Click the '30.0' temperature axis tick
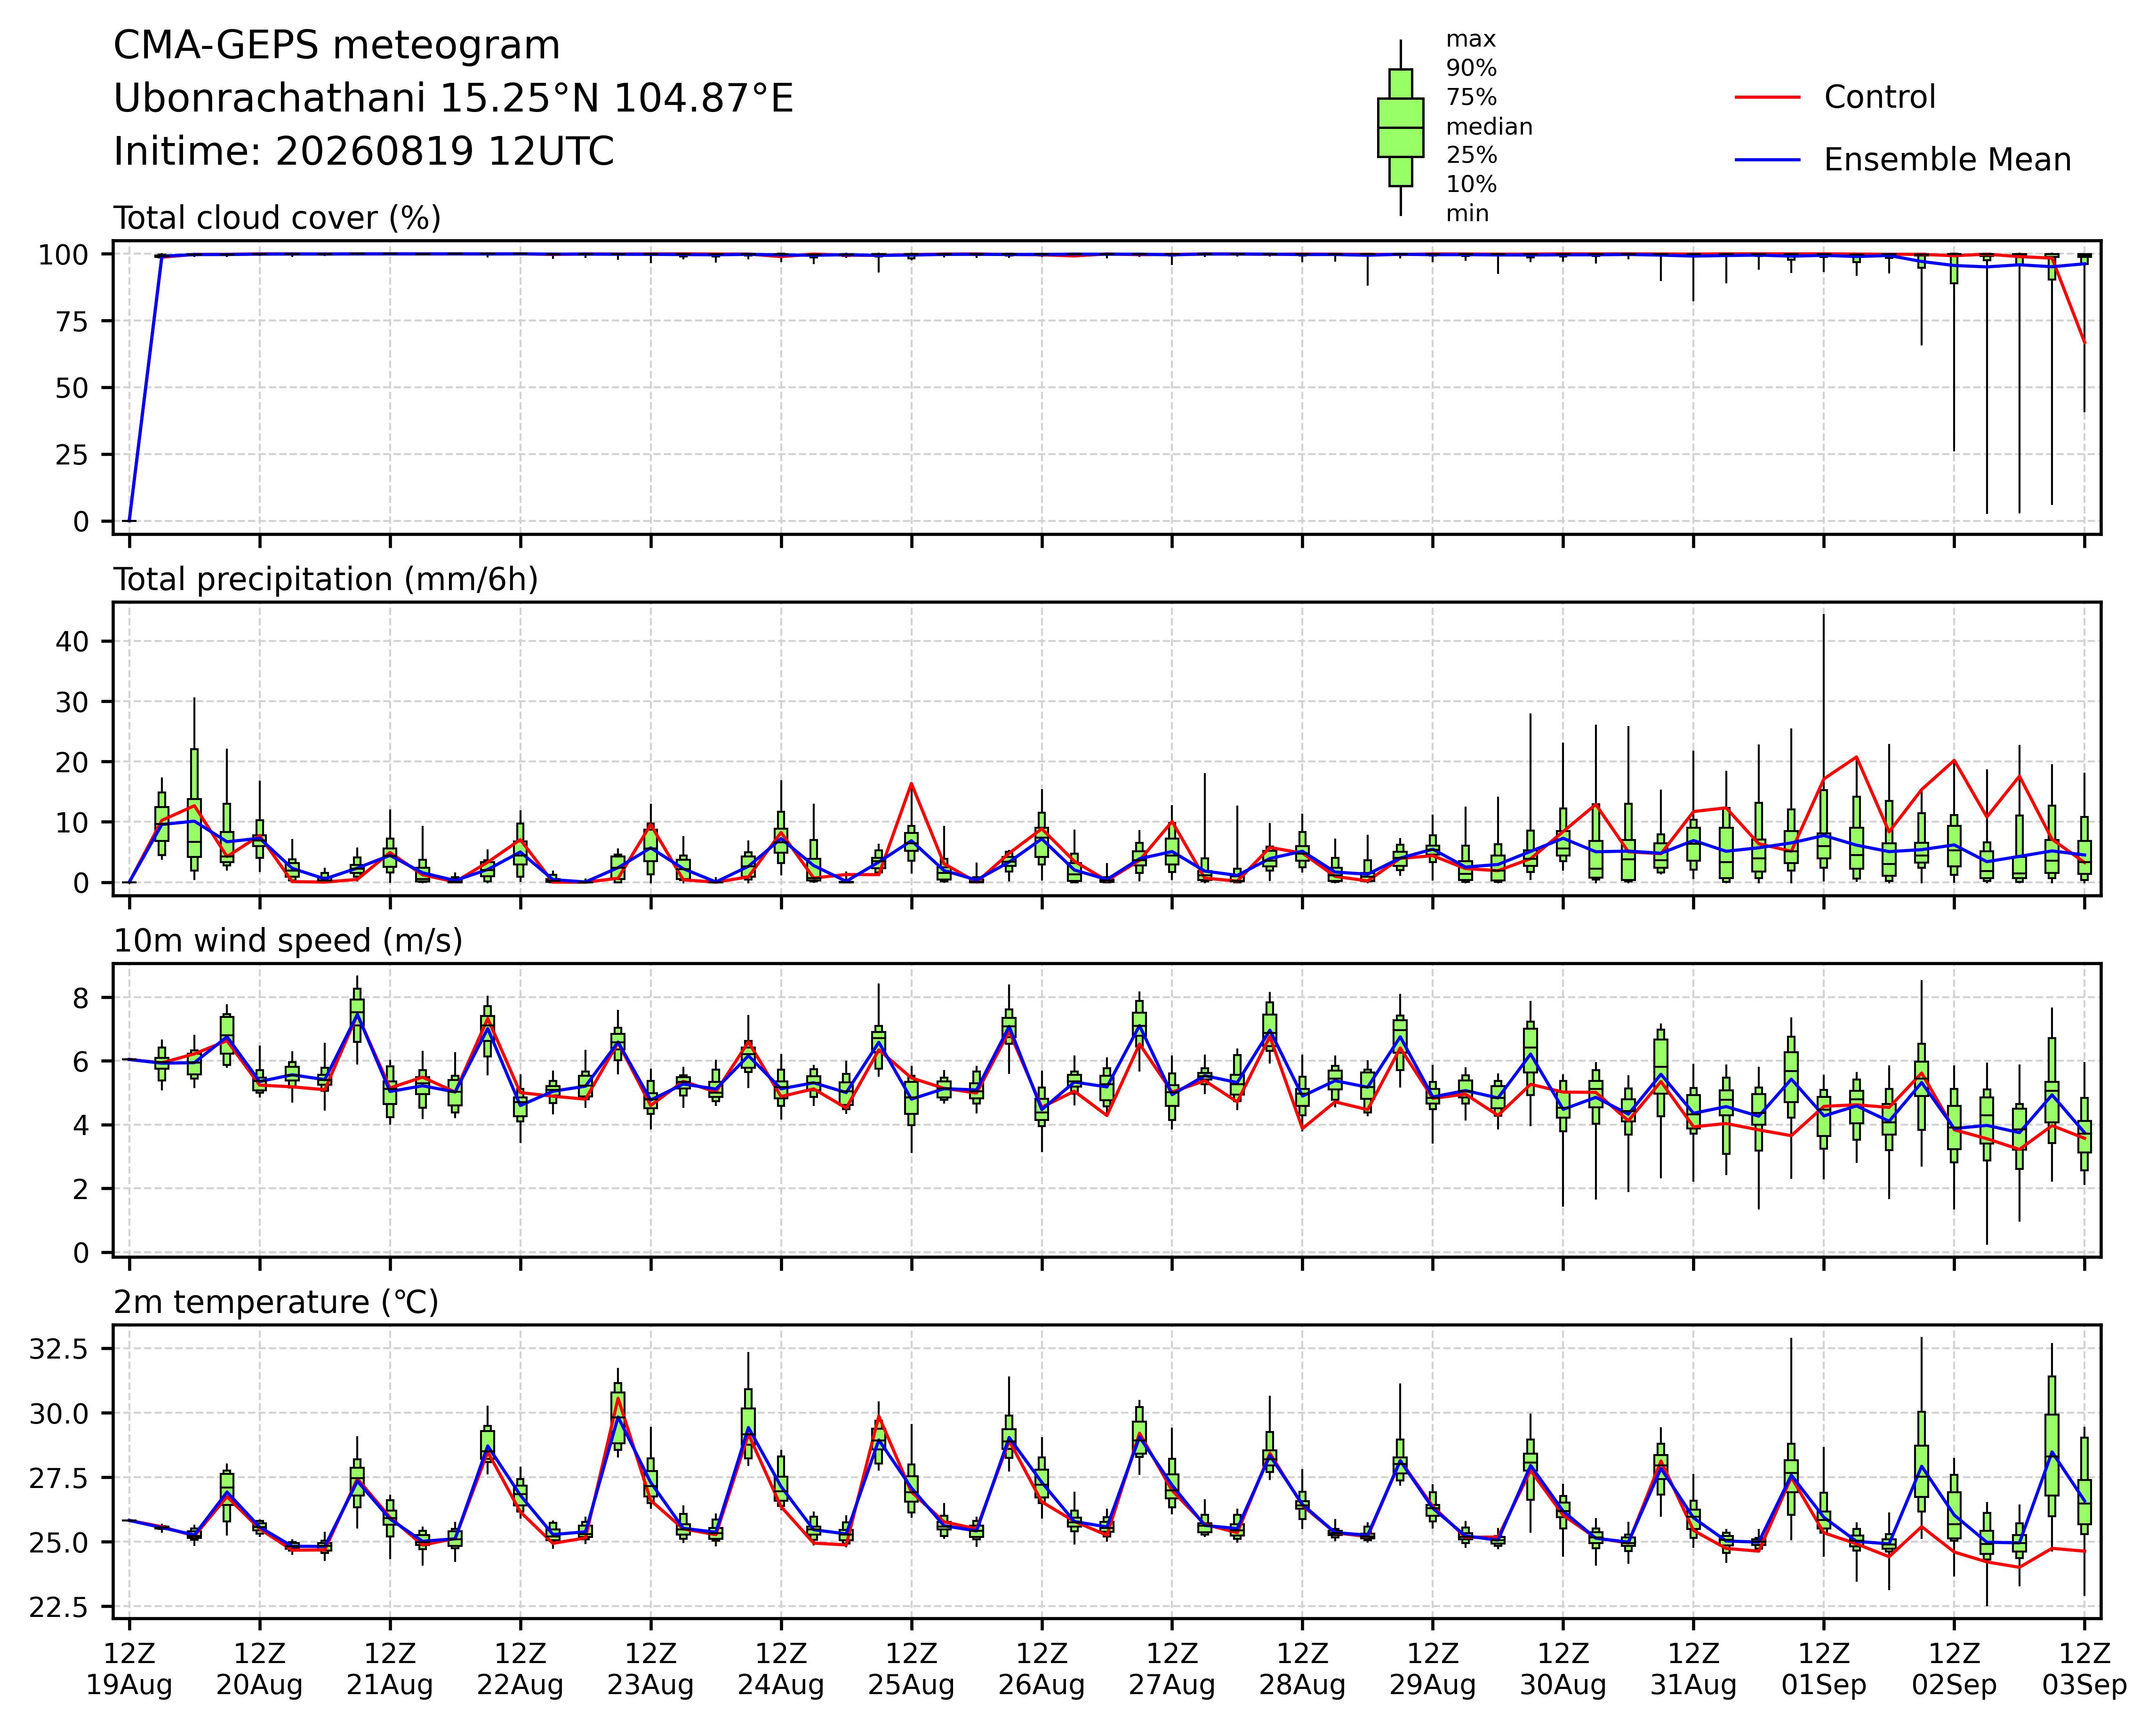Screen dimensions: 2156x1728 tap(60, 1413)
